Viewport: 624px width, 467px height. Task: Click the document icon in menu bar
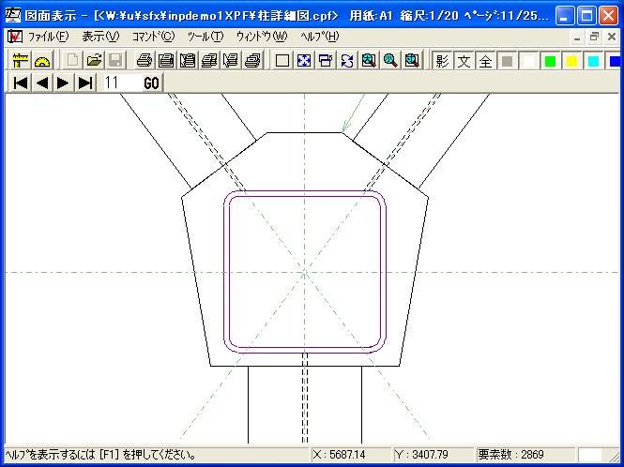(x=15, y=37)
